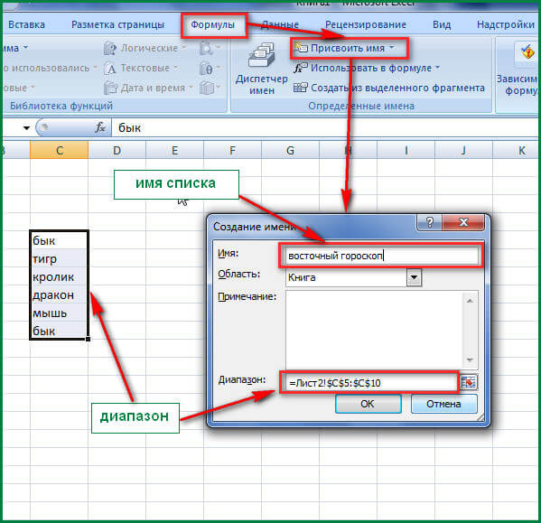Image resolution: width=541 pixels, height=523 pixels.
Task: Click the fx insert function icon
Action: (x=99, y=127)
